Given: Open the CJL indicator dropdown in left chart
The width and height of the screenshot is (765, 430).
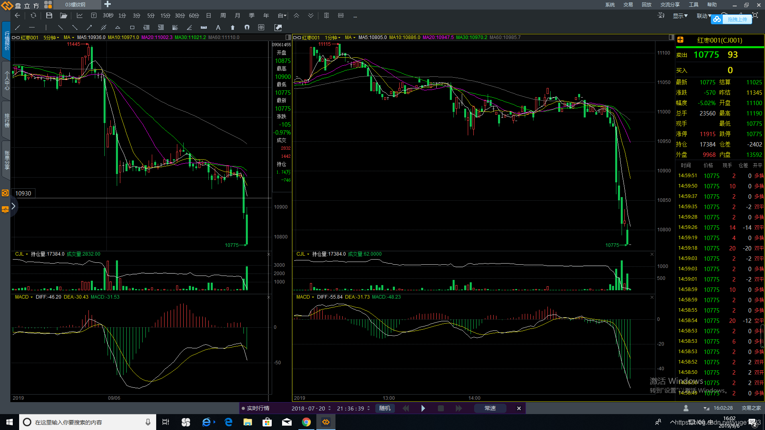Looking at the screenshot, I should point(22,254).
